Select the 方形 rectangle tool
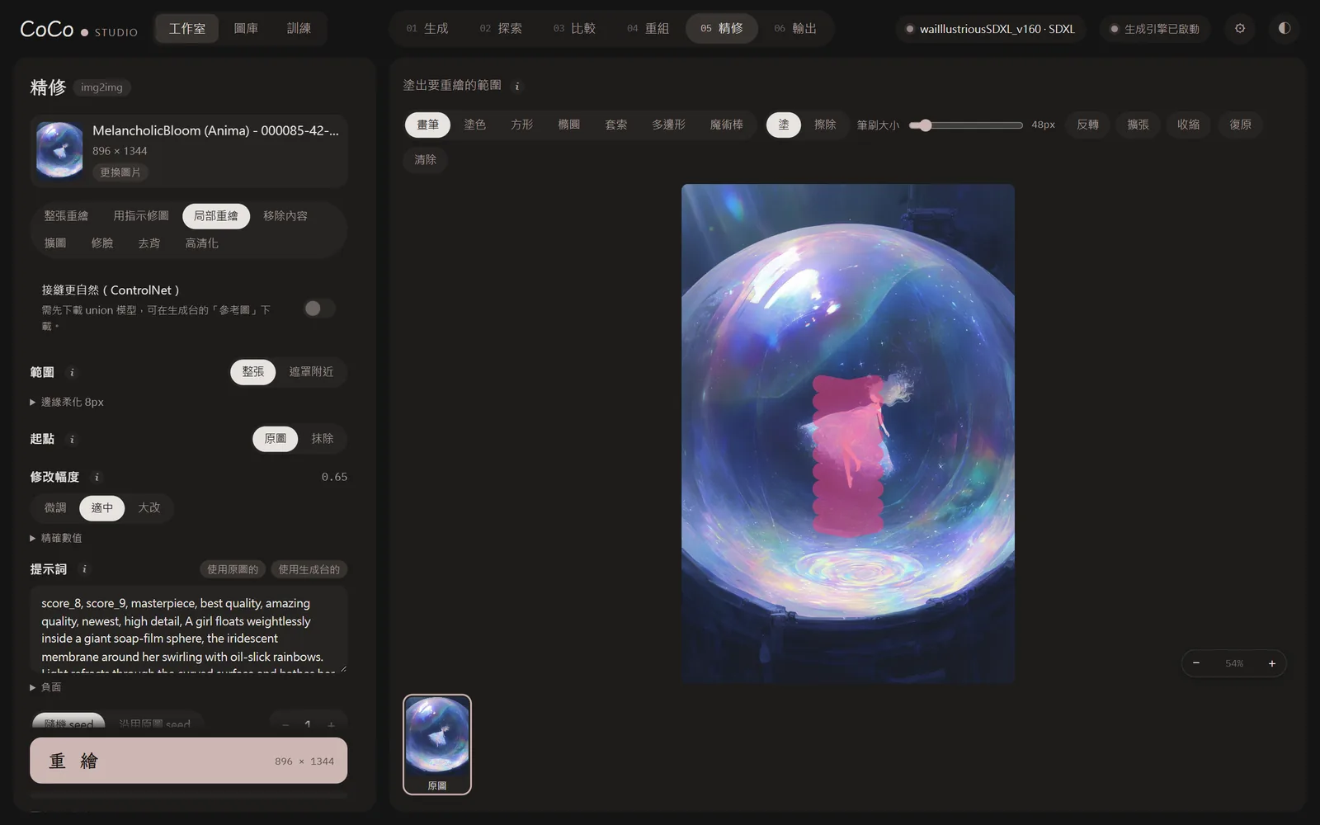 (522, 125)
